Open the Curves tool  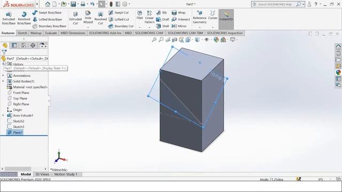click(x=213, y=15)
